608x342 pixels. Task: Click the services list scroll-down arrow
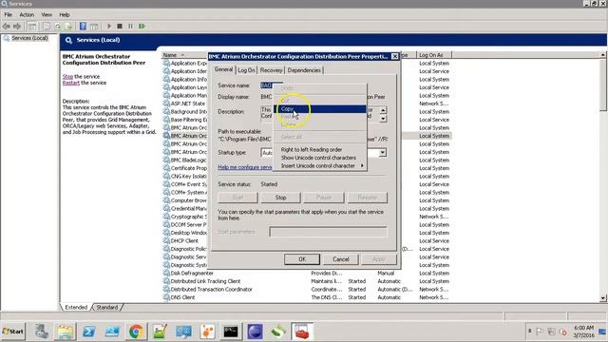[x=603, y=297]
